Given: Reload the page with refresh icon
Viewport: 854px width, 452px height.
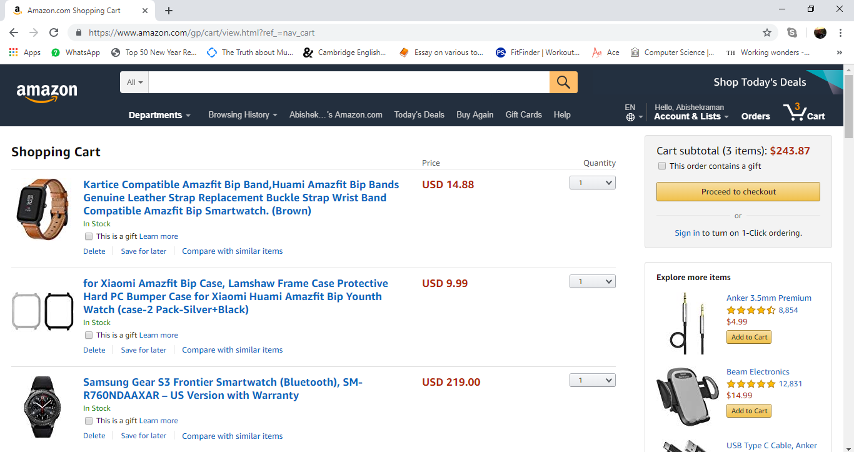Looking at the screenshot, I should coord(54,33).
